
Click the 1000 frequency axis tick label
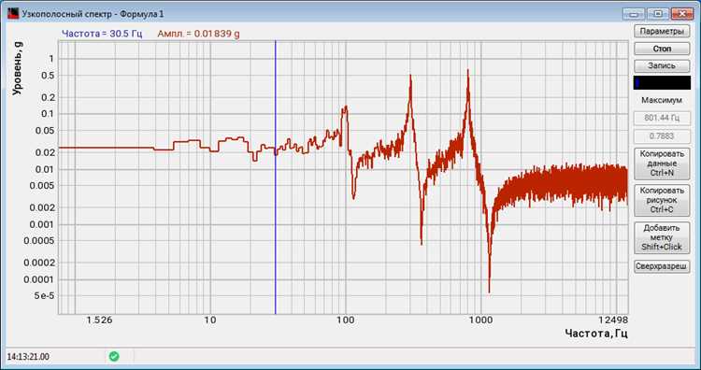[480, 320]
